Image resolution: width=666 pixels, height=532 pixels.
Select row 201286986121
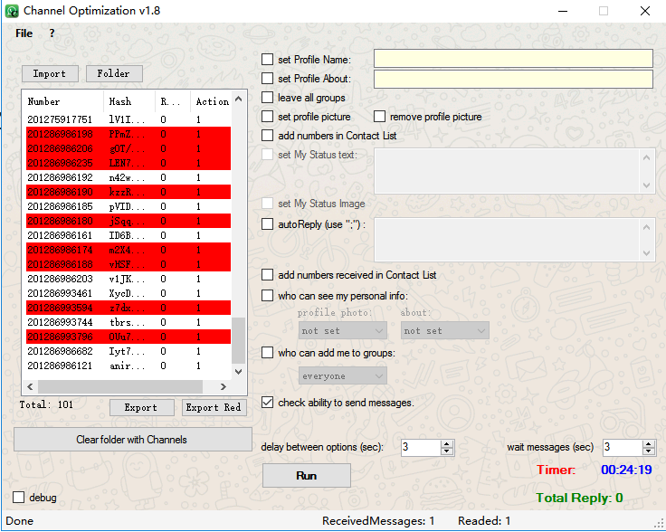tap(128, 366)
